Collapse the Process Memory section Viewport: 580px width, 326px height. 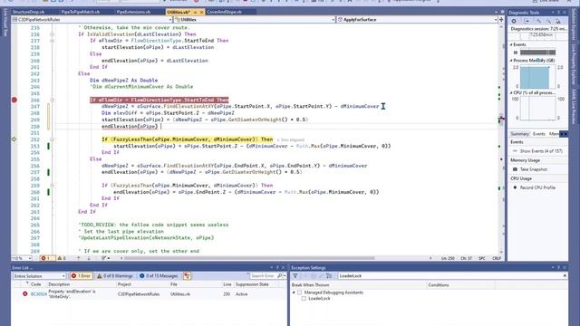click(x=511, y=61)
